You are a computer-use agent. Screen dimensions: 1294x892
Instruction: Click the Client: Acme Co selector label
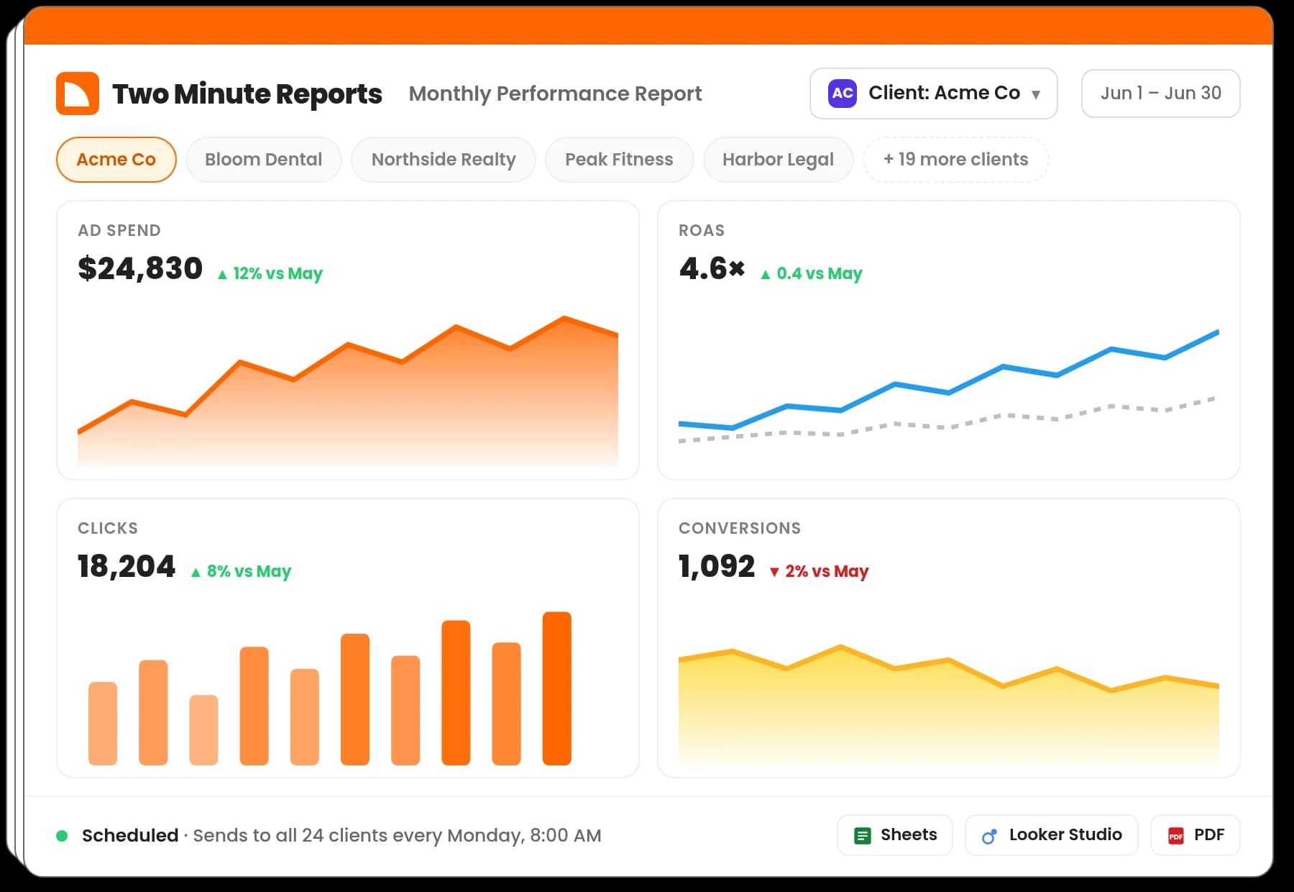pyautogui.click(x=944, y=93)
